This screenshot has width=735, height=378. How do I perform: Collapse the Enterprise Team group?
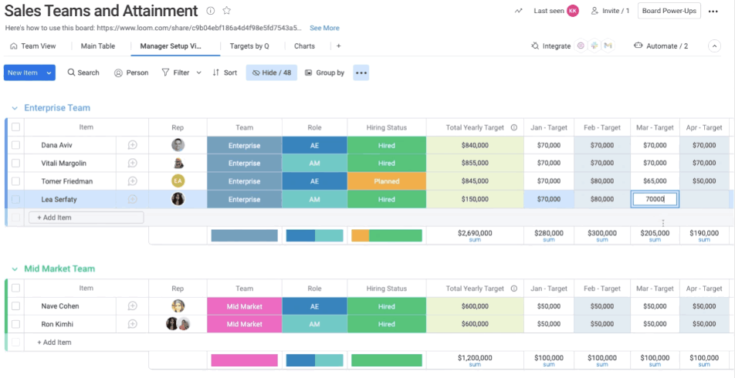coord(15,108)
